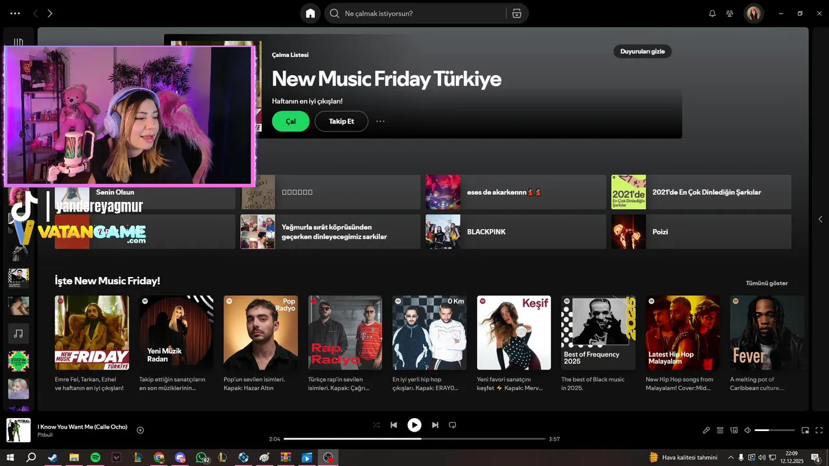Navigate back with the left arrow
Screen dimensions: 829x466
point(36,13)
